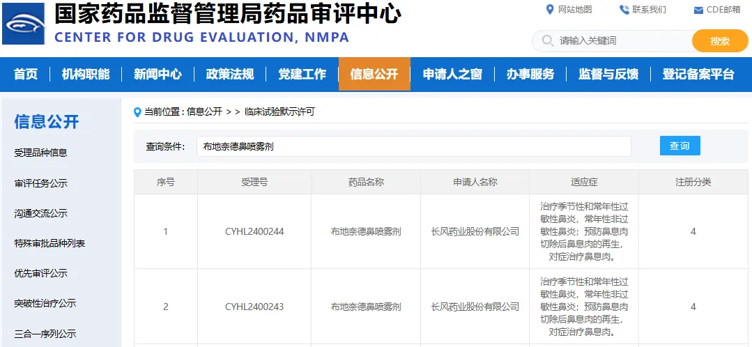Select 突破性治疗公示 in the sidebar
The image size is (752, 347).
pos(45,303)
